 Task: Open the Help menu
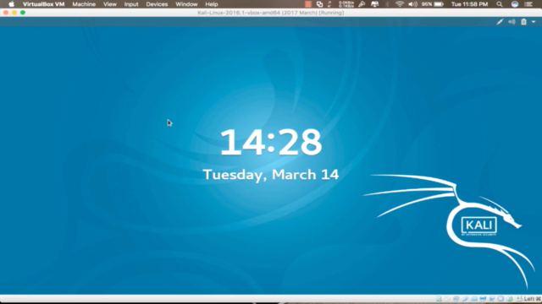pyautogui.click(x=212, y=4)
